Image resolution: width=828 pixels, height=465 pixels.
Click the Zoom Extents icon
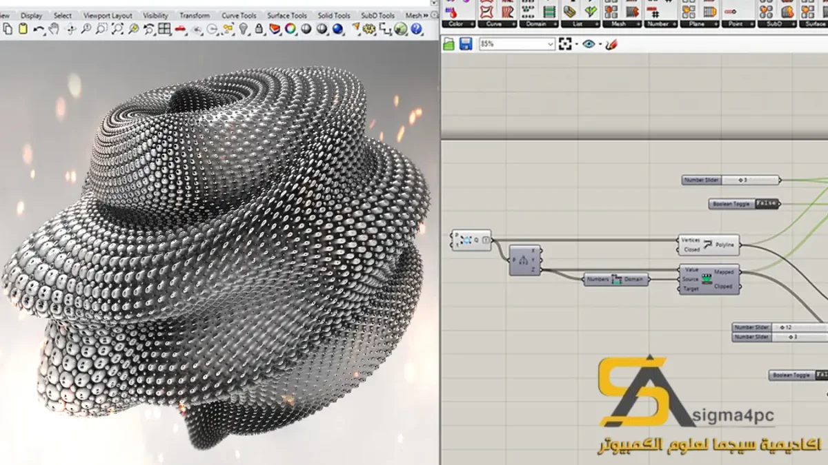pos(117,29)
